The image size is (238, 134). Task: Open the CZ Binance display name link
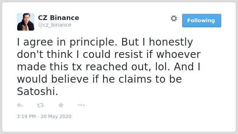coord(58,18)
